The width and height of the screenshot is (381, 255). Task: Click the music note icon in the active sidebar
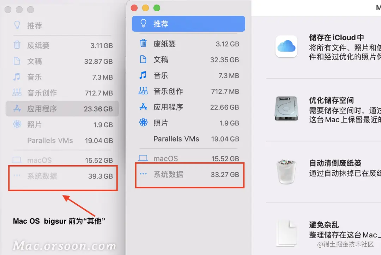143,75
